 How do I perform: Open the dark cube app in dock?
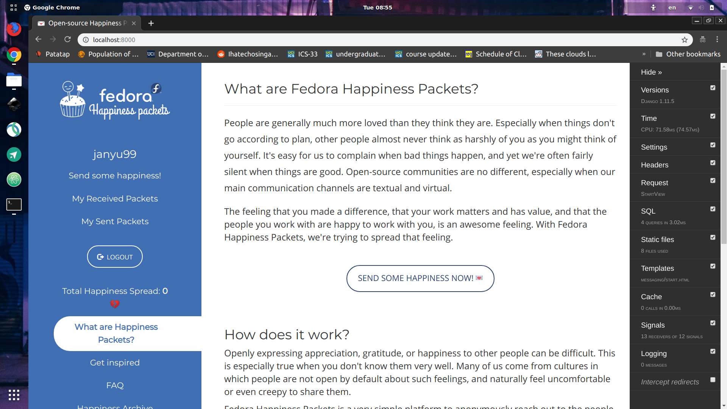click(14, 105)
